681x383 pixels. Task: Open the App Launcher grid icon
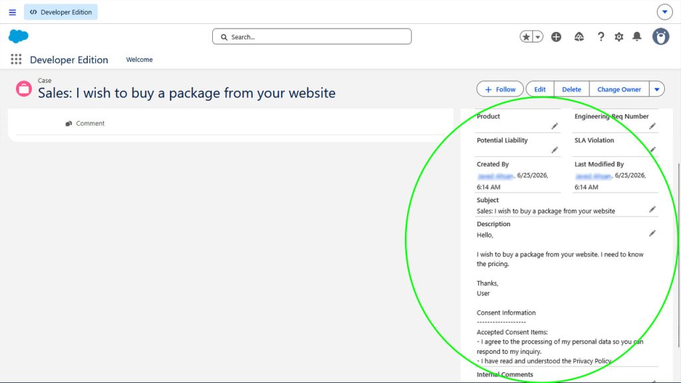click(16, 59)
